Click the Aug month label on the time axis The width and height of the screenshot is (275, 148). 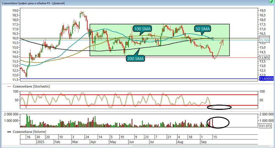click(180, 142)
